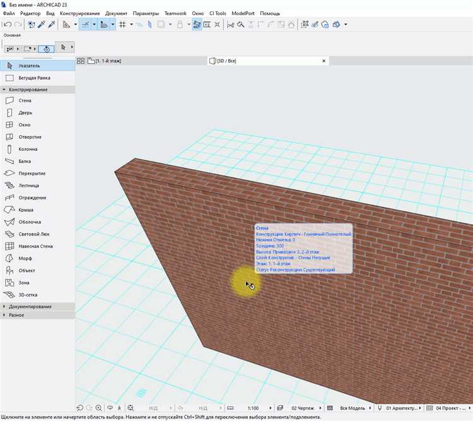Switch to the 1-й этаж floor plan tab
The height and width of the screenshot is (421, 473).
click(x=107, y=61)
